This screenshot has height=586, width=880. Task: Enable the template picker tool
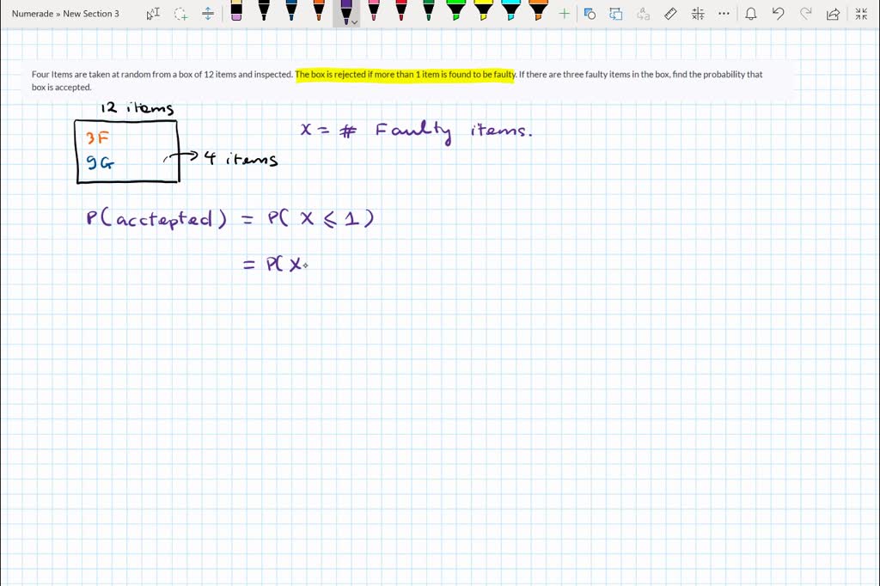pyautogui.click(x=616, y=14)
